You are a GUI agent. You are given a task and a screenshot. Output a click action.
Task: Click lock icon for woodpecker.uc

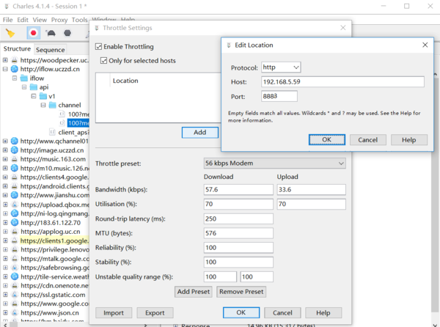(15, 60)
